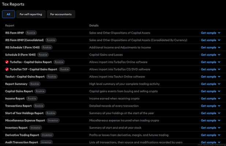Click 'Allows import into TurboTax Online software' text
The height and width of the screenshot is (146, 226).
[118, 62]
